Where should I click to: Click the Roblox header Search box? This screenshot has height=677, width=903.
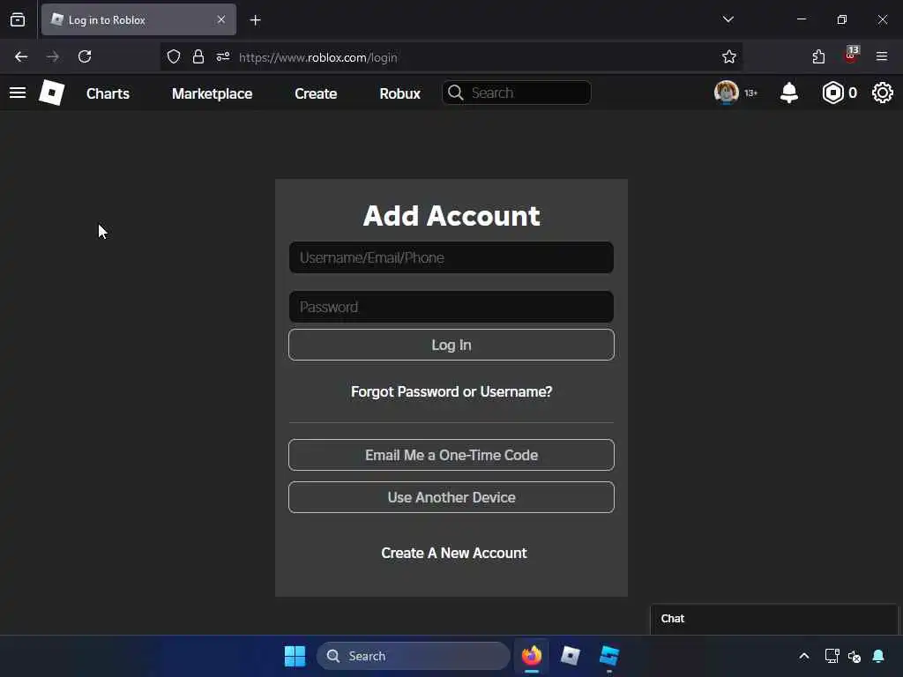pyautogui.click(x=517, y=93)
